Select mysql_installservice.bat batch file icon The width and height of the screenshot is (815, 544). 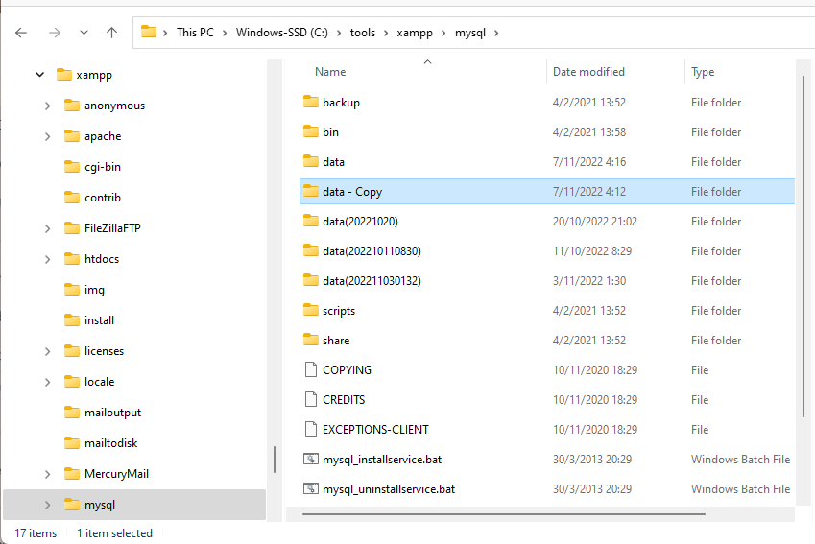pyautogui.click(x=311, y=459)
